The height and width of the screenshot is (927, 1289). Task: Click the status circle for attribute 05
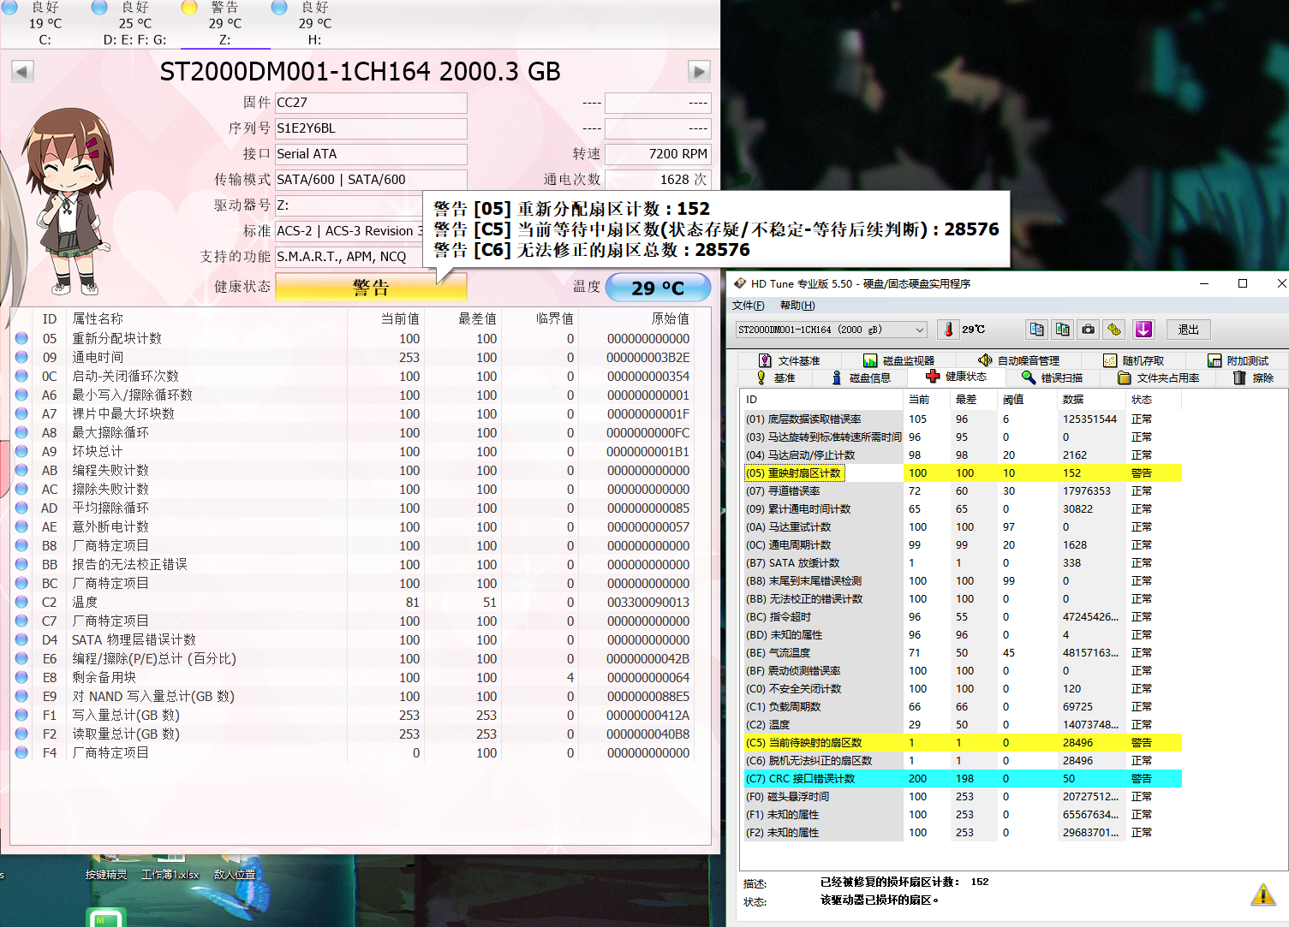click(x=22, y=338)
